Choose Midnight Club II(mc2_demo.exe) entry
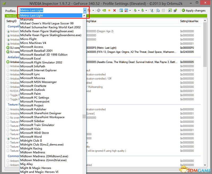212x174 pixels. point(42,145)
